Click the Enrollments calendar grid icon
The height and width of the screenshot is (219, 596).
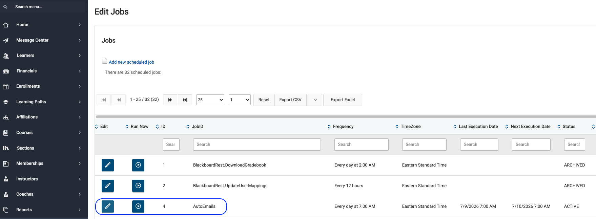(x=6, y=86)
